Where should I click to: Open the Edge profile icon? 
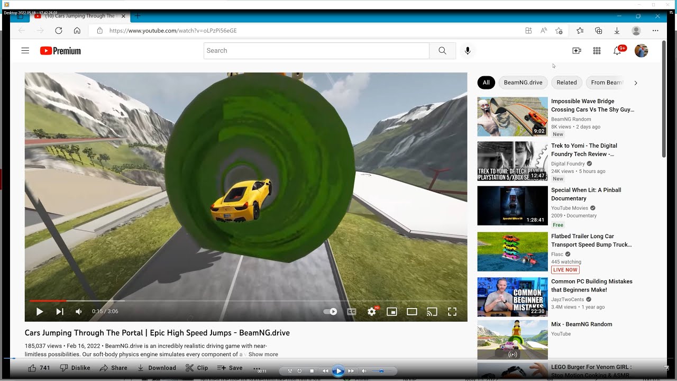[x=636, y=31]
